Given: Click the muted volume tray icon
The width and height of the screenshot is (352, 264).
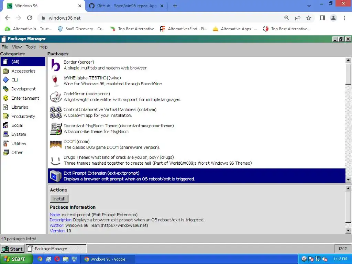Looking at the screenshot, I should pos(325,259).
